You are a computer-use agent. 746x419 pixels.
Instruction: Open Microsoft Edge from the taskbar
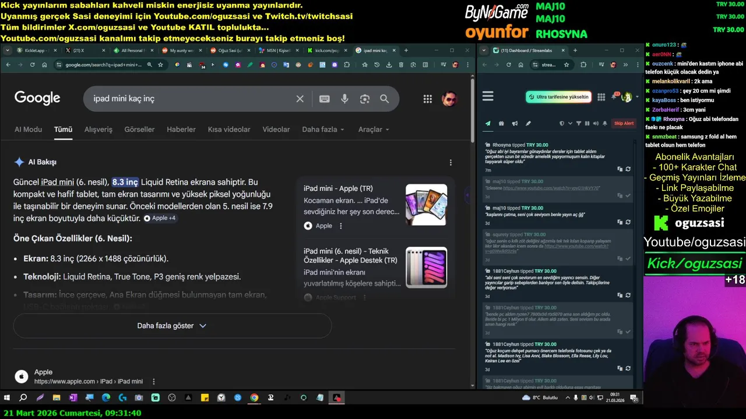[105, 398]
